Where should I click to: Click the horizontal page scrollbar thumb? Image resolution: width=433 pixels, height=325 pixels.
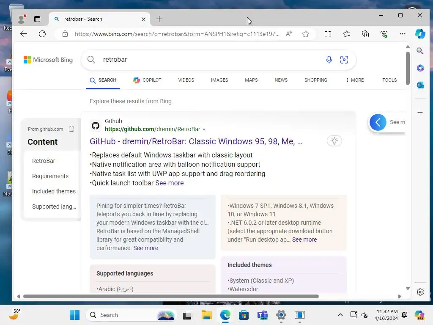[171, 296]
